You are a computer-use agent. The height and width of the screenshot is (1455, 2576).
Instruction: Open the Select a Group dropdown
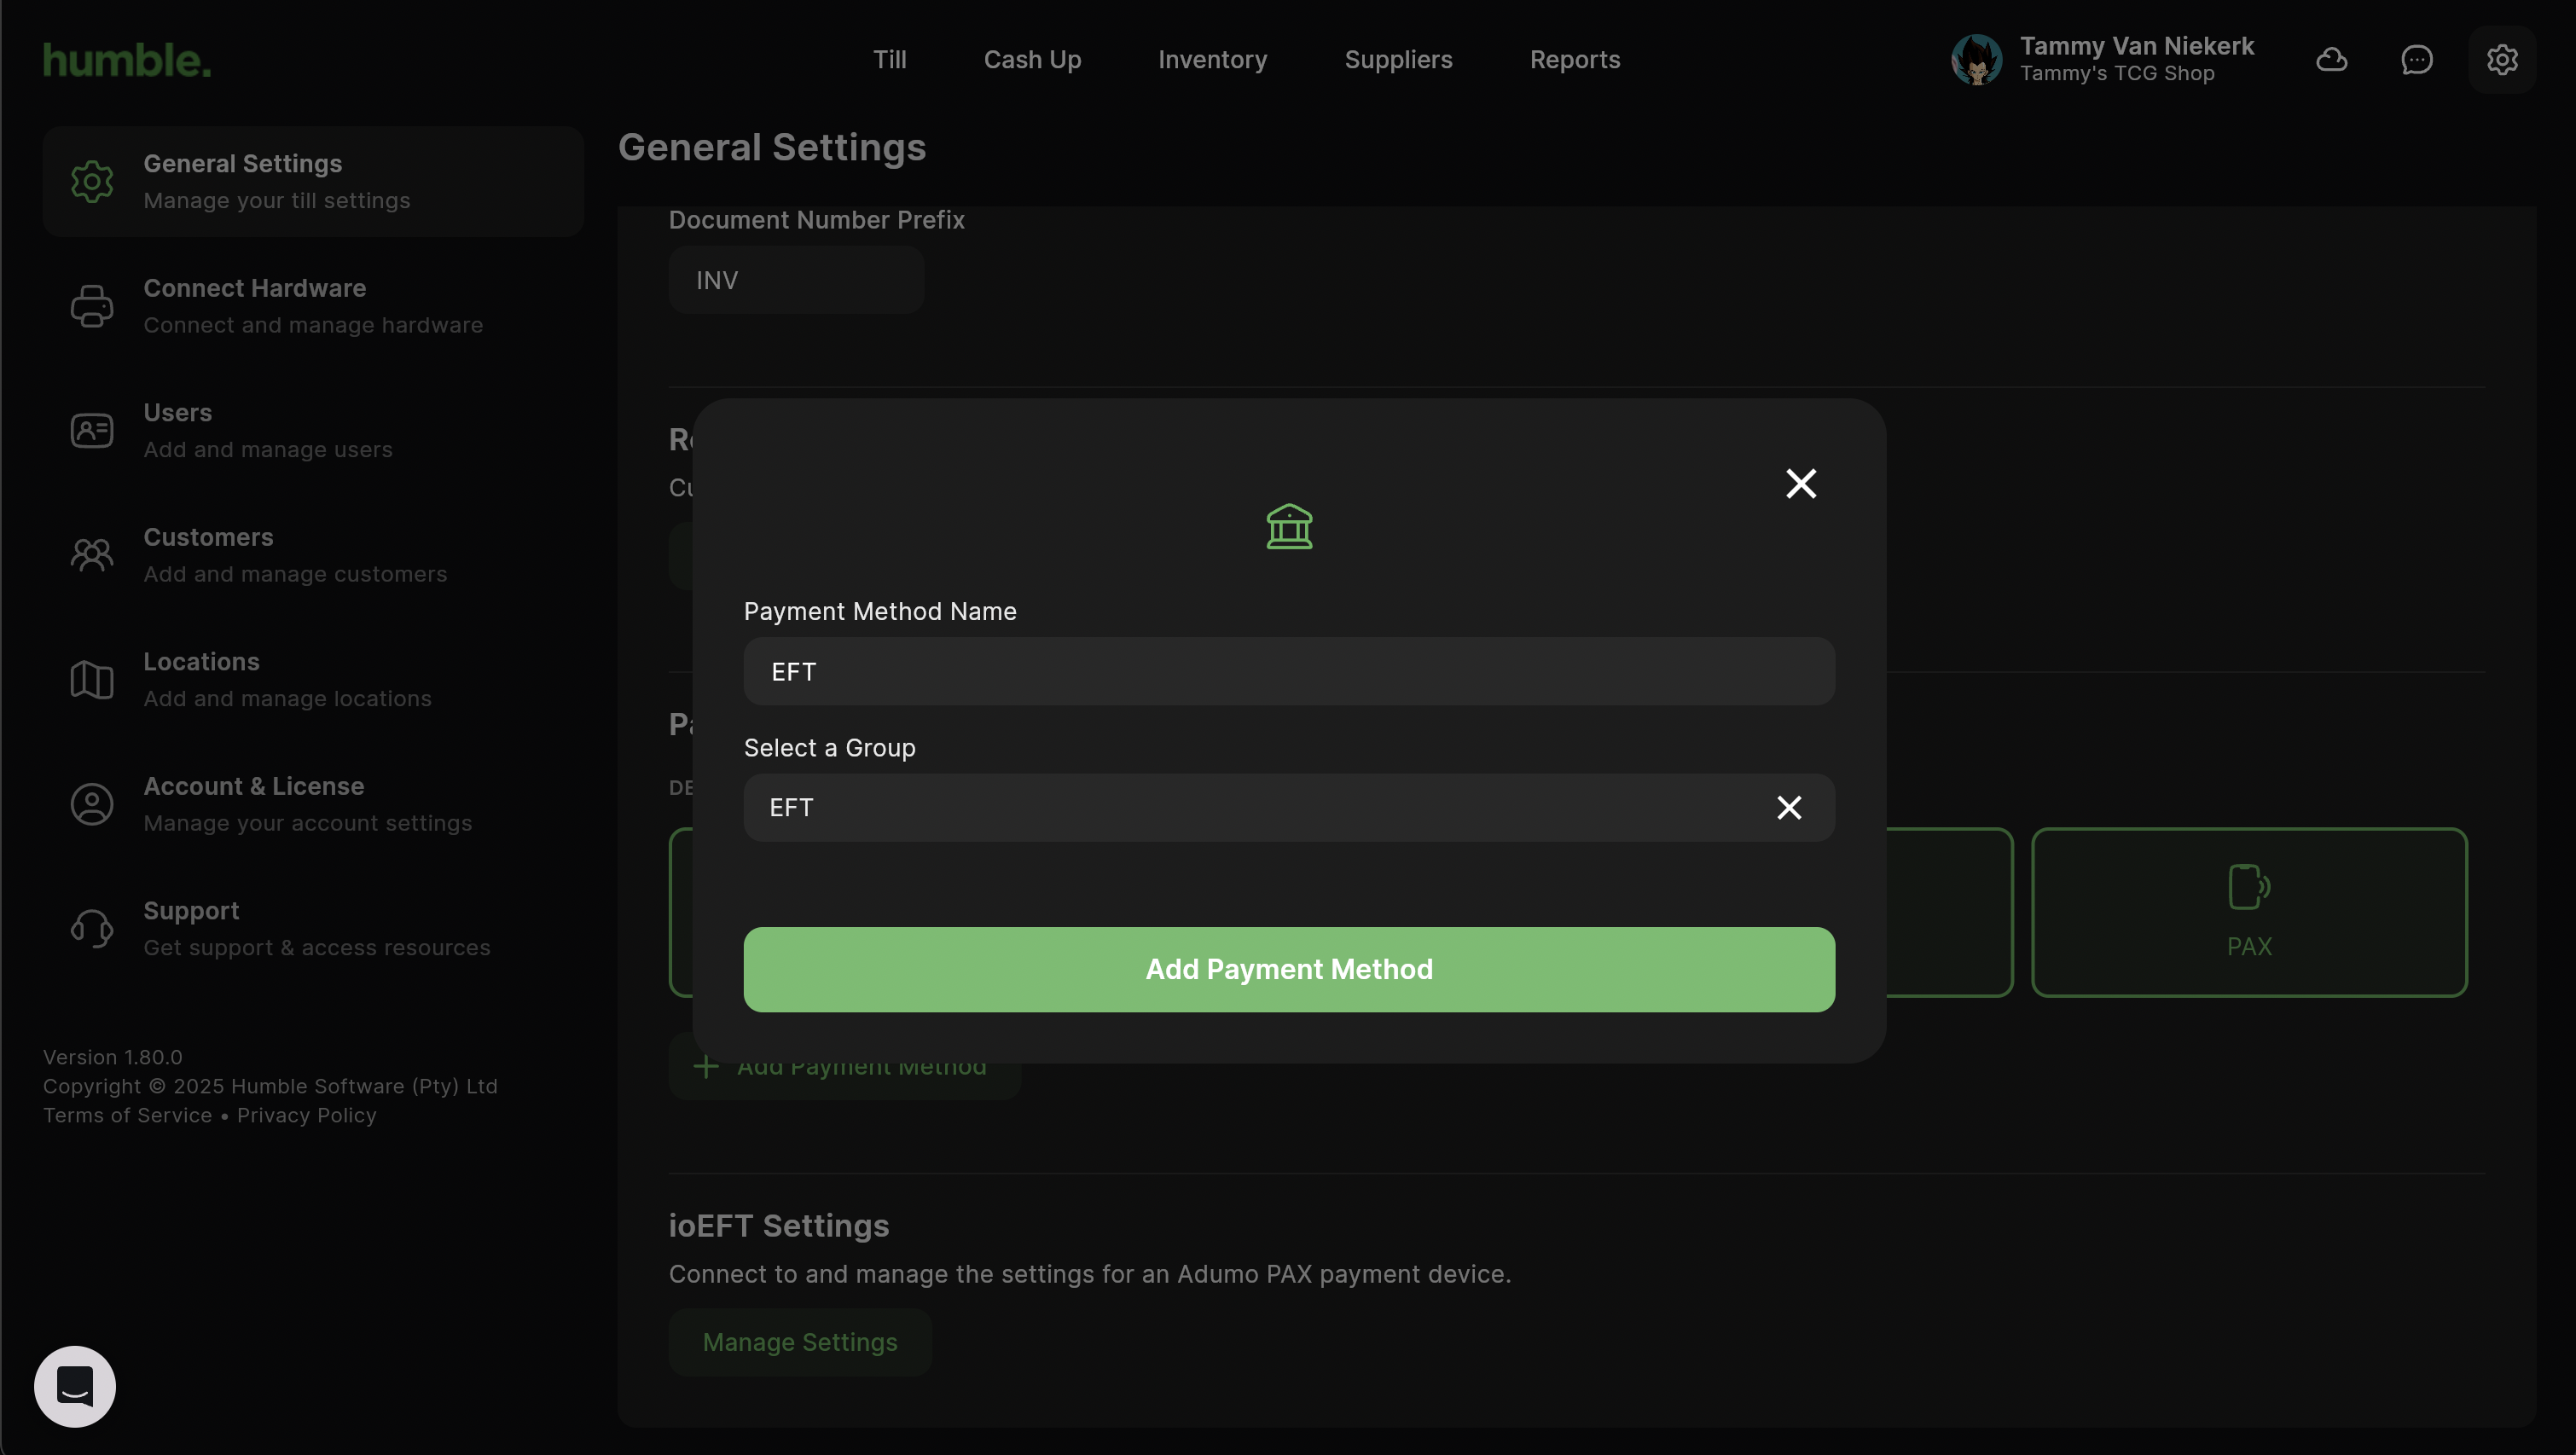click(x=1250, y=807)
